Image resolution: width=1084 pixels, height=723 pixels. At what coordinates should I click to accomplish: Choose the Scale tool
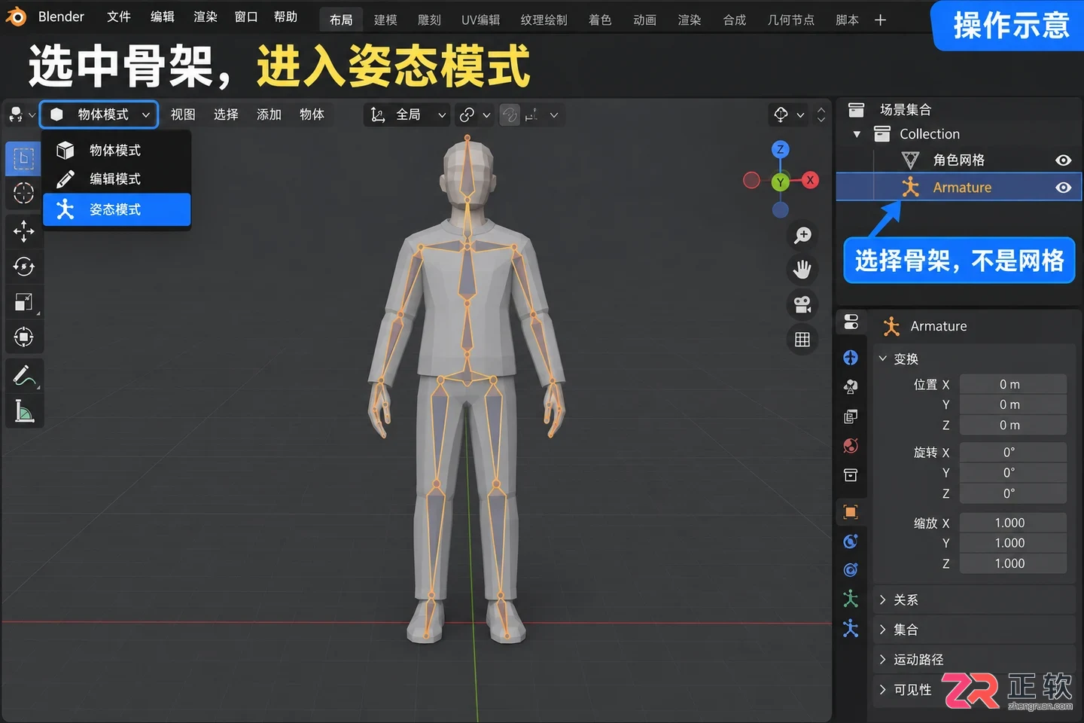click(23, 301)
